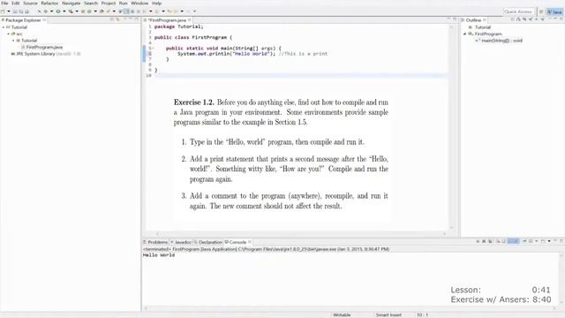Image resolution: width=565 pixels, height=318 pixels.
Task: Open the Edit menu
Action: (x=16, y=4)
